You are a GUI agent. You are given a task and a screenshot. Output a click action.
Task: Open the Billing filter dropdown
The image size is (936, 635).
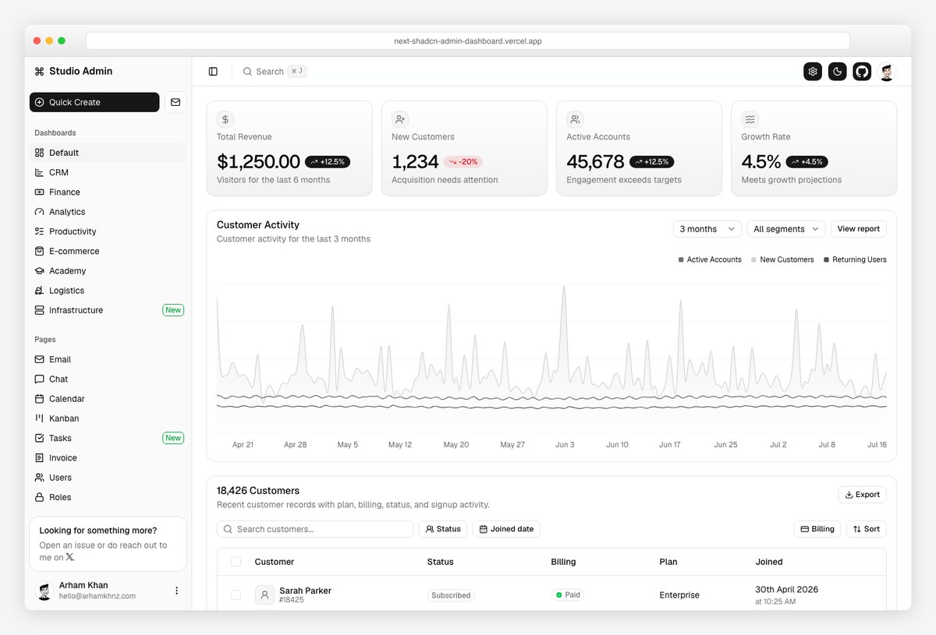pyautogui.click(x=817, y=529)
